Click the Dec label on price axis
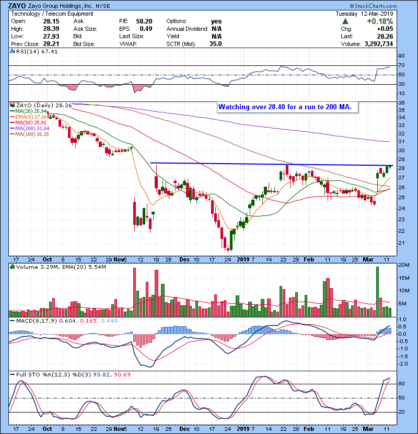The height and width of the screenshot is (434, 418). click(x=184, y=260)
